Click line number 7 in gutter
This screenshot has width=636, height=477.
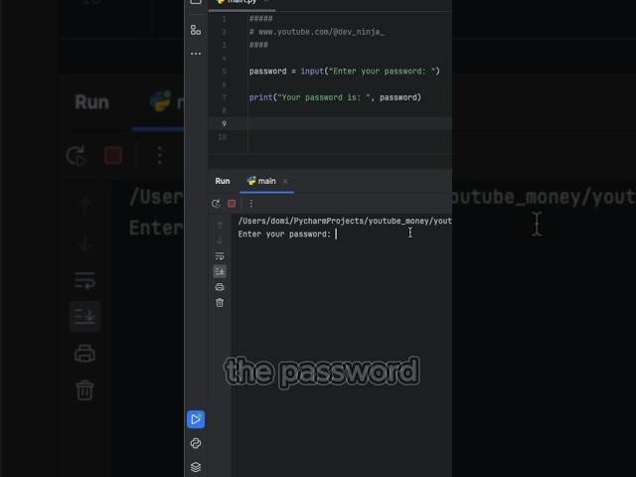(x=224, y=97)
